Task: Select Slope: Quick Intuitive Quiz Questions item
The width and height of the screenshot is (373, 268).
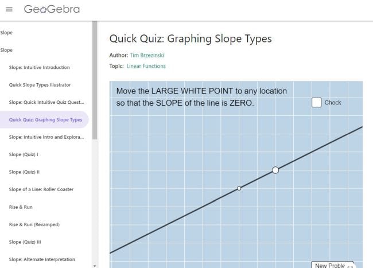Action: (46, 102)
